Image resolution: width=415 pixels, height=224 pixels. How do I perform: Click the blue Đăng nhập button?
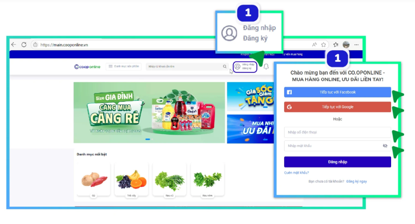338,162
